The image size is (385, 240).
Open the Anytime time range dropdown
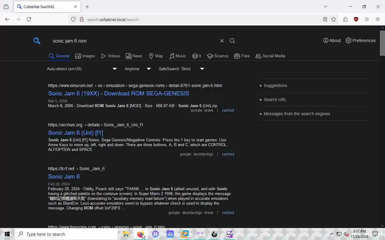coord(137,69)
